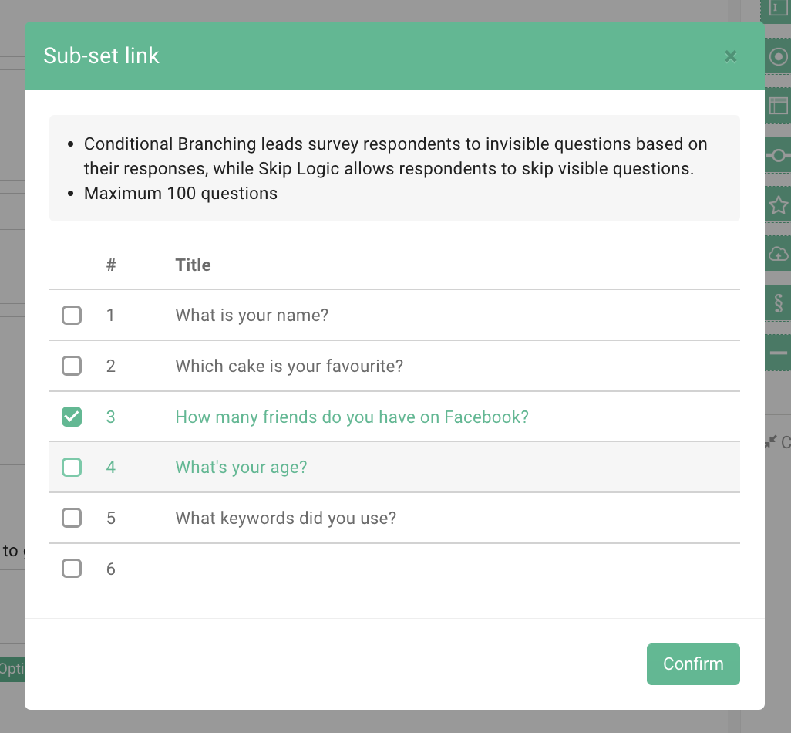Uncheck 'How many friends do you have on Facebook?'
This screenshot has width=791, height=733.
pos(71,416)
